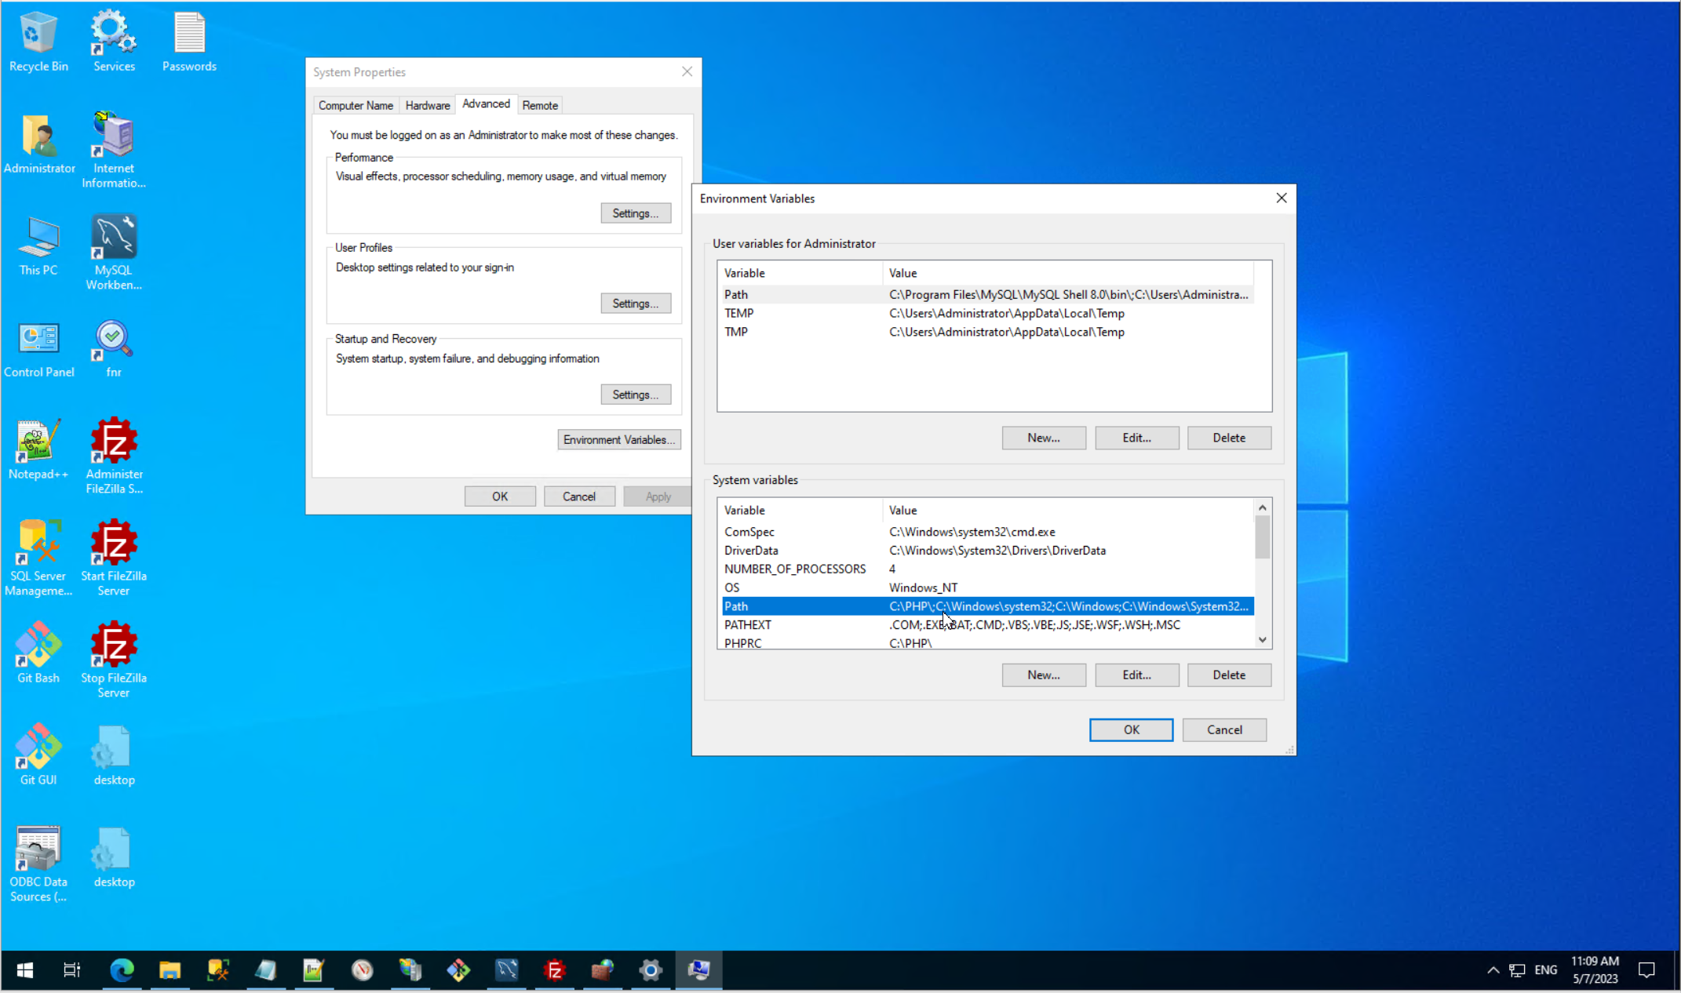The width and height of the screenshot is (1681, 993).
Task: Open Microsoft Edge from the taskbar
Action: click(122, 970)
